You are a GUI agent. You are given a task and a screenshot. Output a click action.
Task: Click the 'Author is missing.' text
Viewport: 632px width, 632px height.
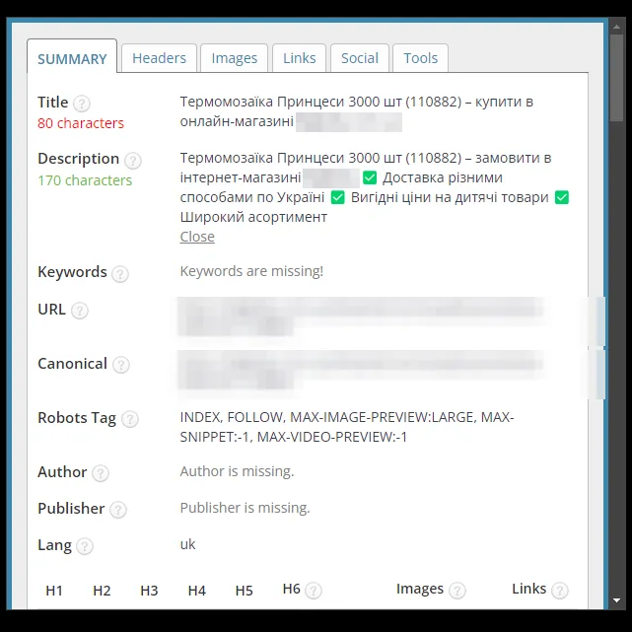[237, 471]
